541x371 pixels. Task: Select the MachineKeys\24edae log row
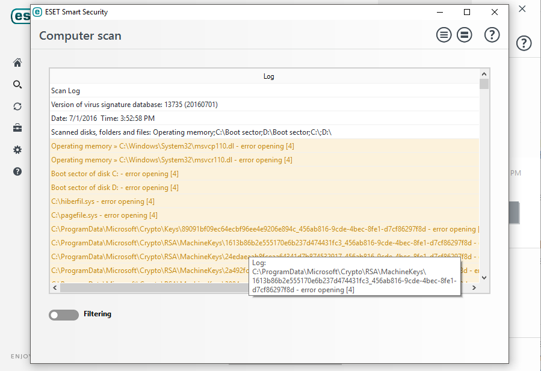[x=149, y=257]
